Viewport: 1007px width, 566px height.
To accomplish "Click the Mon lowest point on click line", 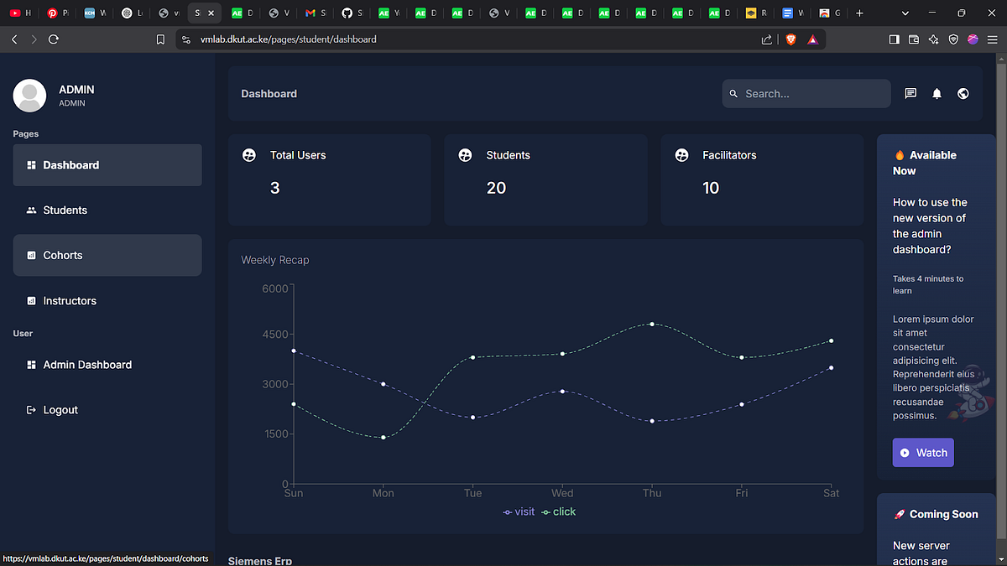I will (383, 438).
